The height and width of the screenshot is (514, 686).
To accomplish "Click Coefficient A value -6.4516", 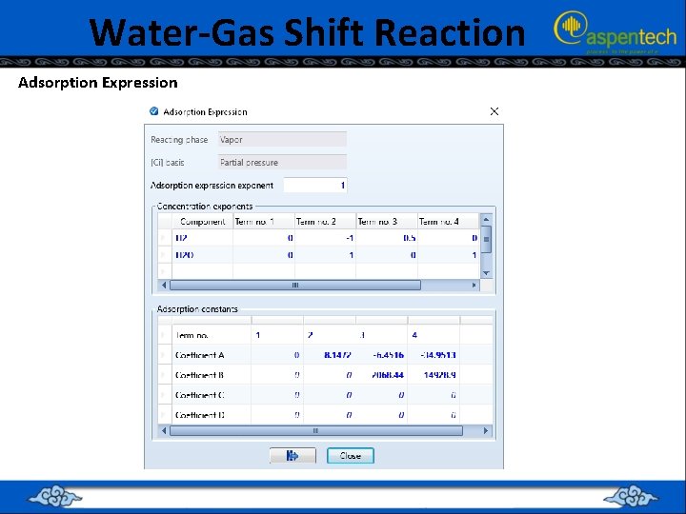I will click(x=381, y=355).
